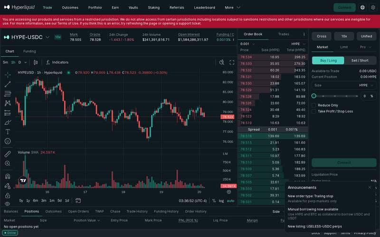Open the Portfolio page
Image resolution: width=380 pixels, height=237 pixels.
point(95,8)
